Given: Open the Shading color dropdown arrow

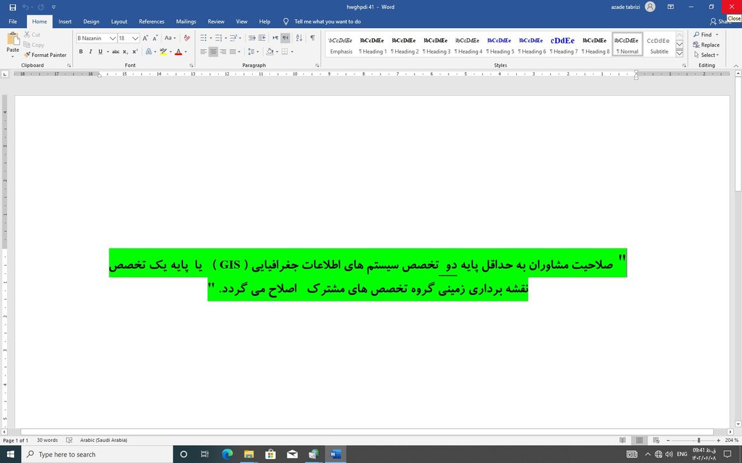Looking at the screenshot, I should (x=278, y=52).
